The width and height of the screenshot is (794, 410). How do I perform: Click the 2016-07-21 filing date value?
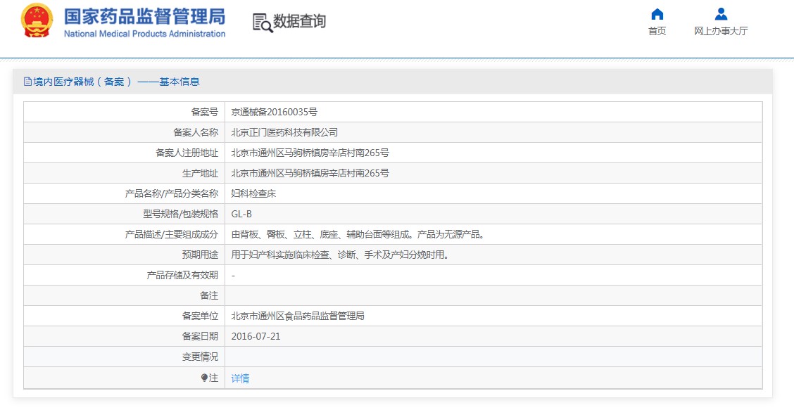256,337
